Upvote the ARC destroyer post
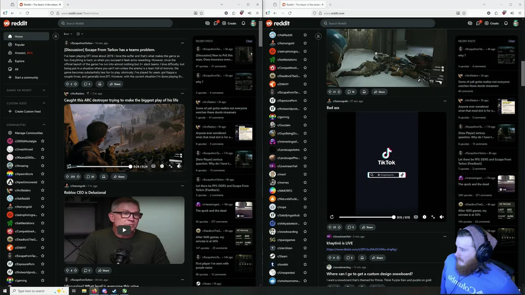This screenshot has width=525, height=295. click(x=68, y=177)
